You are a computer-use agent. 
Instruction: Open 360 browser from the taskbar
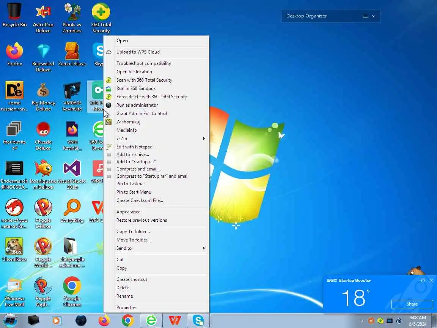(x=151, y=321)
